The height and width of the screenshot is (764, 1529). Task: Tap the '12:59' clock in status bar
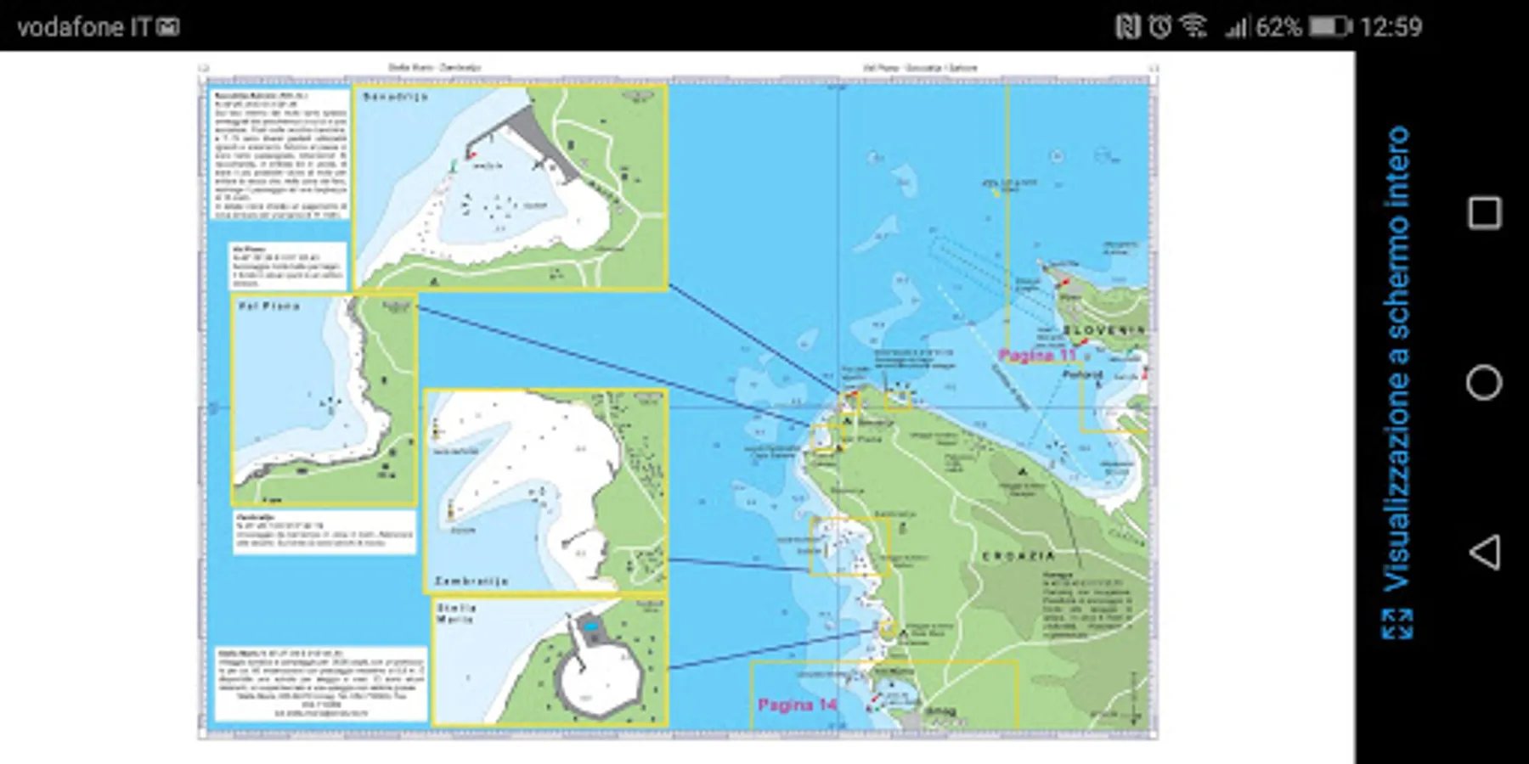click(x=1391, y=27)
